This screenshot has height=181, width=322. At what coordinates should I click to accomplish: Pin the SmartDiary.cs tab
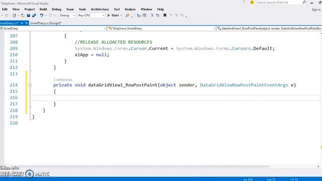[22, 23]
